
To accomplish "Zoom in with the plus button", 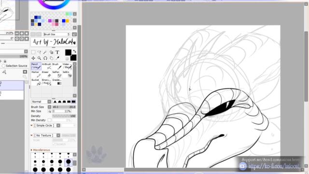I will pos(22,33).
